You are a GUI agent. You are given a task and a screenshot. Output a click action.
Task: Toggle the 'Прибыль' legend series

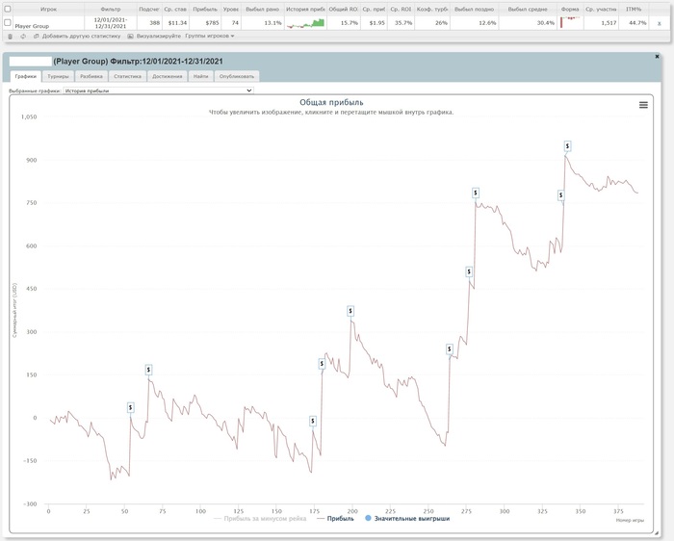pyautogui.click(x=335, y=519)
